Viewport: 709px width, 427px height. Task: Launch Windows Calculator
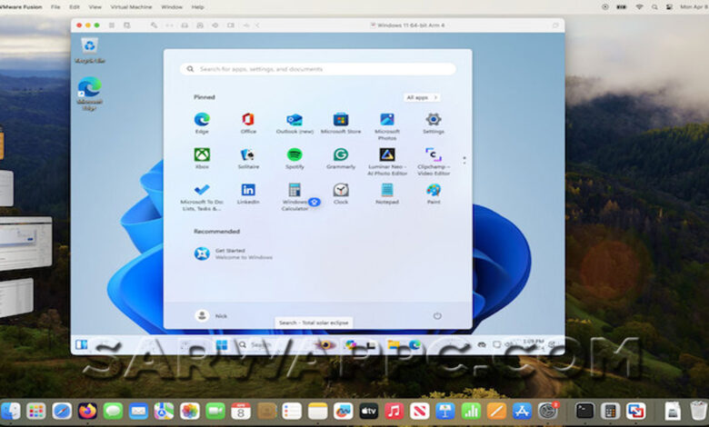point(295,197)
